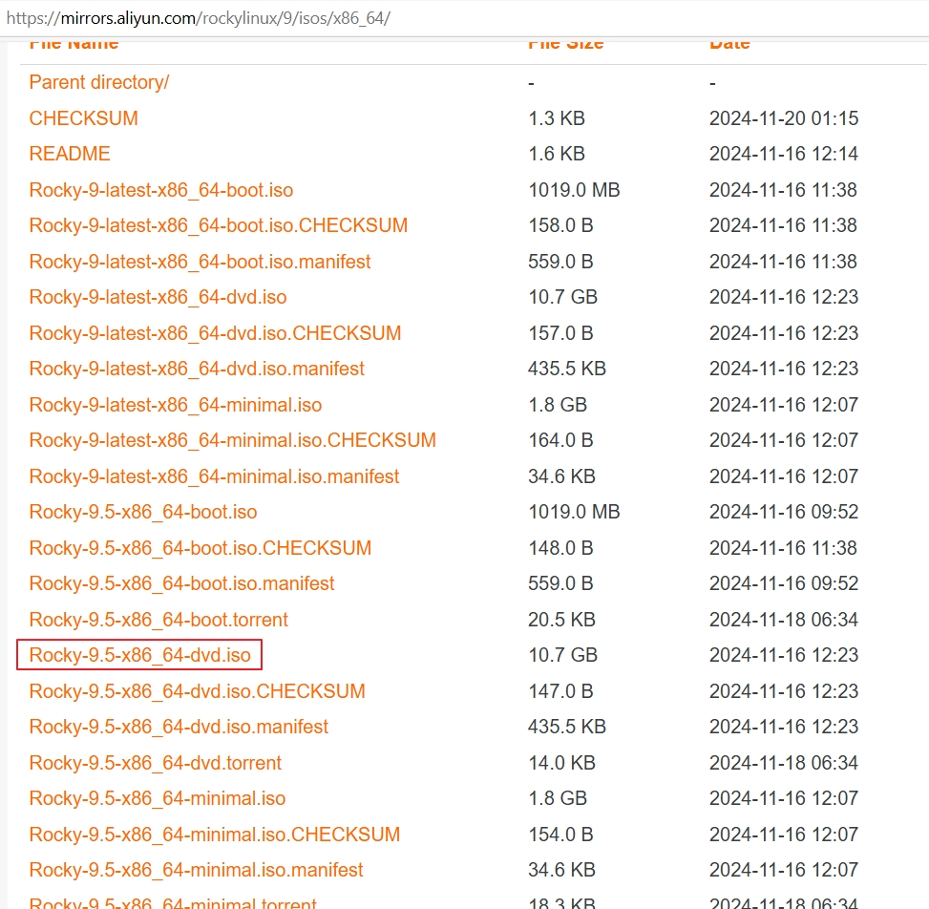Select 10.7 GB size of Rocky-9.5-x86_64-dvd.iso
Screen dimensions: 929x909
click(563, 655)
